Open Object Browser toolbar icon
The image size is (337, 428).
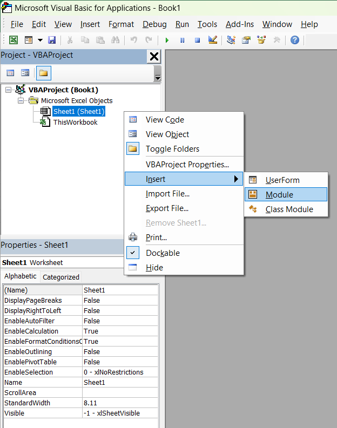point(261,40)
